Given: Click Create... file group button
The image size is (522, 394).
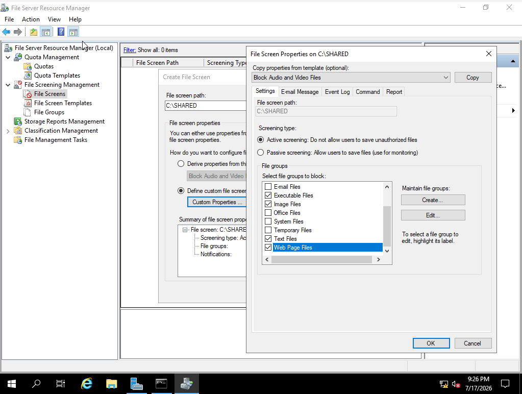Looking at the screenshot, I should click(433, 200).
